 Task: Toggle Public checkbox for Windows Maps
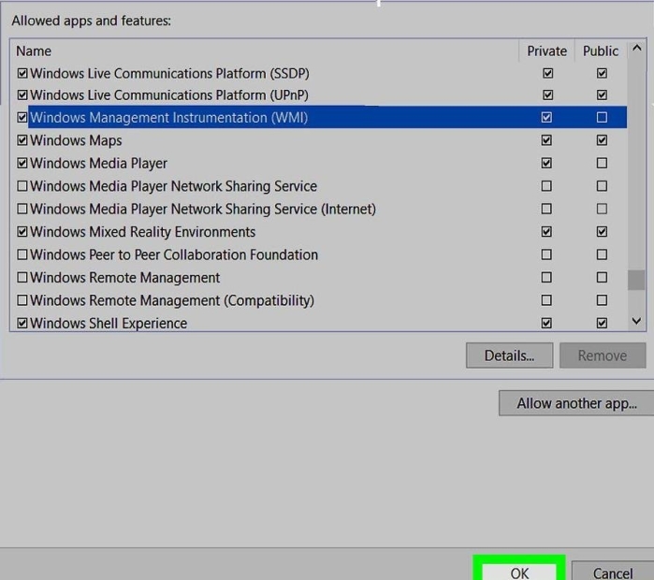602,140
